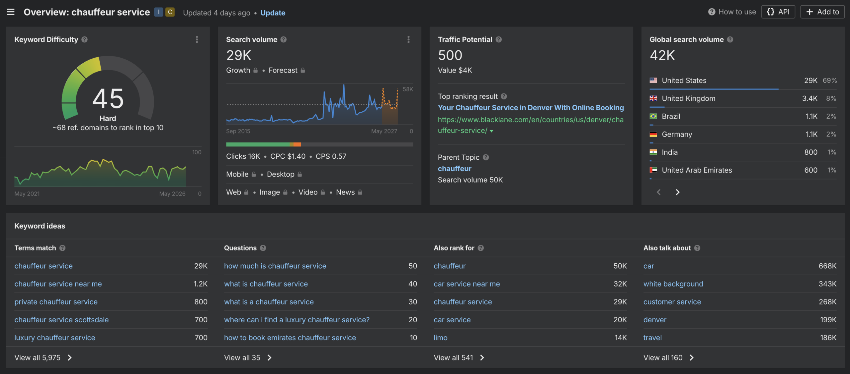The image size is (850, 374).
Task: Click the lock icon beside Mobile
Action: [x=254, y=174]
